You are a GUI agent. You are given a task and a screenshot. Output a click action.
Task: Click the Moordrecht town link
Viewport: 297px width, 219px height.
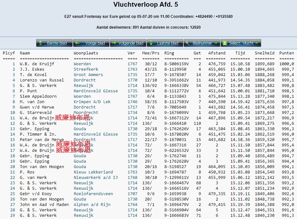click(86, 113)
